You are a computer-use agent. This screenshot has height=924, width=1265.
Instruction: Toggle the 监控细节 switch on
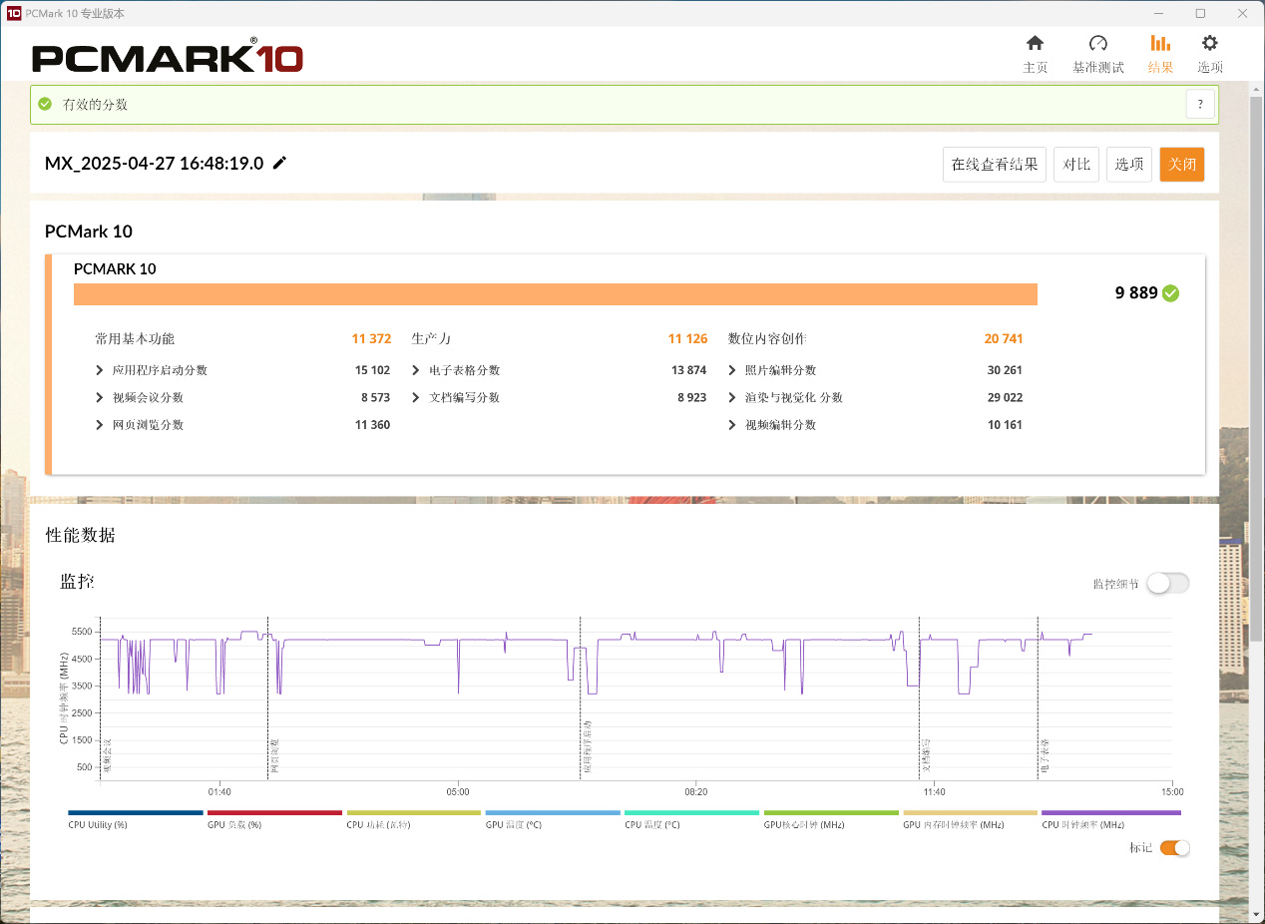[x=1167, y=584]
